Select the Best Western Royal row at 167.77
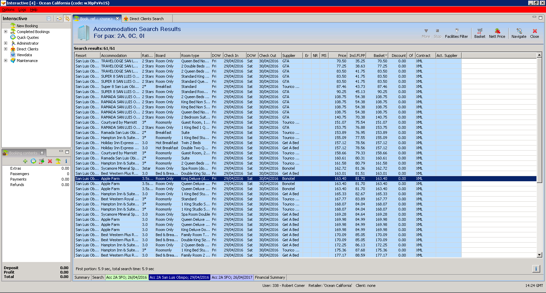546x293 pixels. coord(305,199)
